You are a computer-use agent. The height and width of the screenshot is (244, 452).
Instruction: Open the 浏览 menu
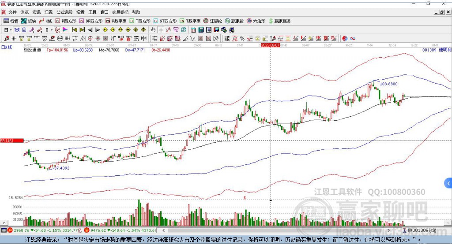tap(25, 12)
